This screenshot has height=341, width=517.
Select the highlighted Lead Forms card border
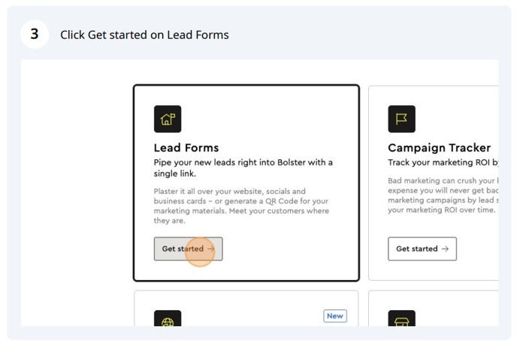point(246,183)
